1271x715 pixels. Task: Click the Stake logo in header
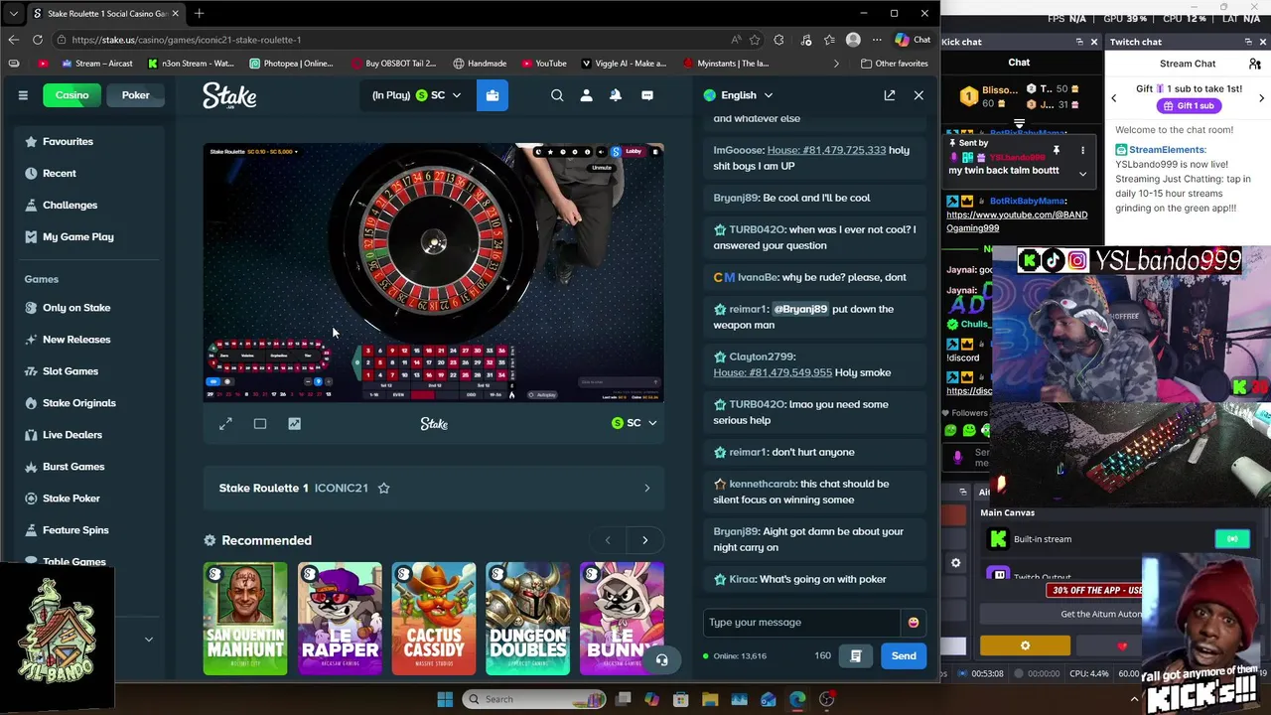click(229, 95)
